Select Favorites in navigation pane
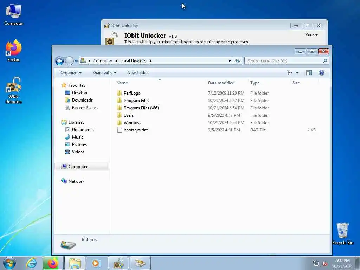360x270 pixels. tap(77, 85)
